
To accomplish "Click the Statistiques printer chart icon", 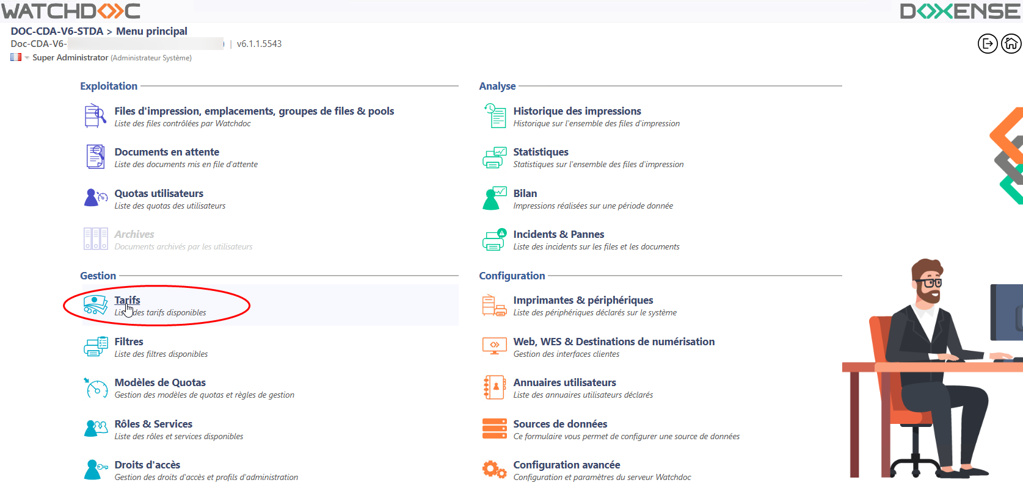I will [x=494, y=157].
